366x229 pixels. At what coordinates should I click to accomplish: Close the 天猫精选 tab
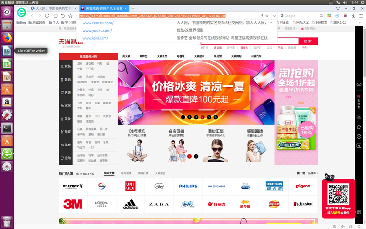coord(125,8)
